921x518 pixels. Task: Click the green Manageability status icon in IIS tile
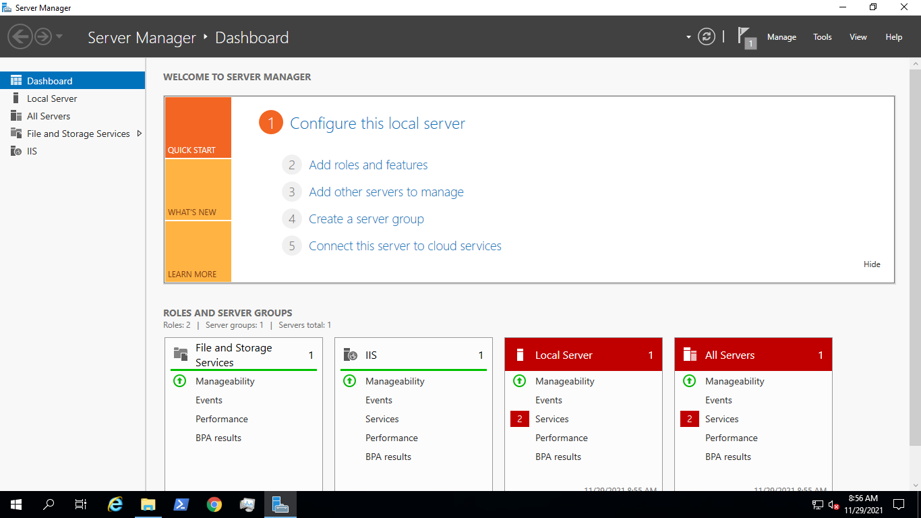click(x=349, y=380)
